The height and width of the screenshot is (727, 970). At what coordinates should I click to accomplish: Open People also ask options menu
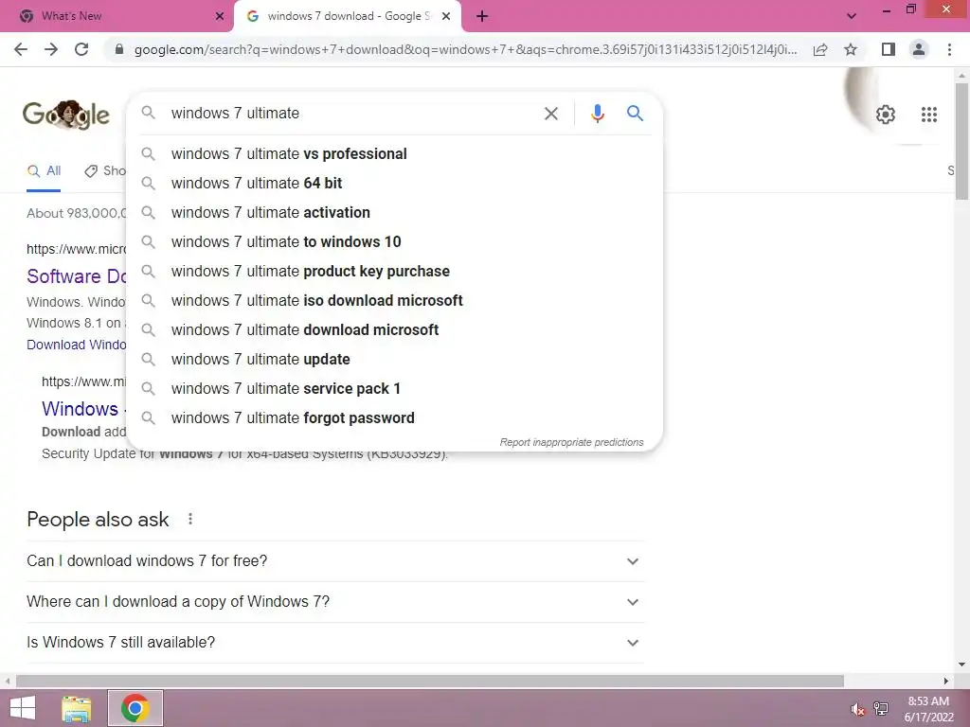tap(190, 520)
